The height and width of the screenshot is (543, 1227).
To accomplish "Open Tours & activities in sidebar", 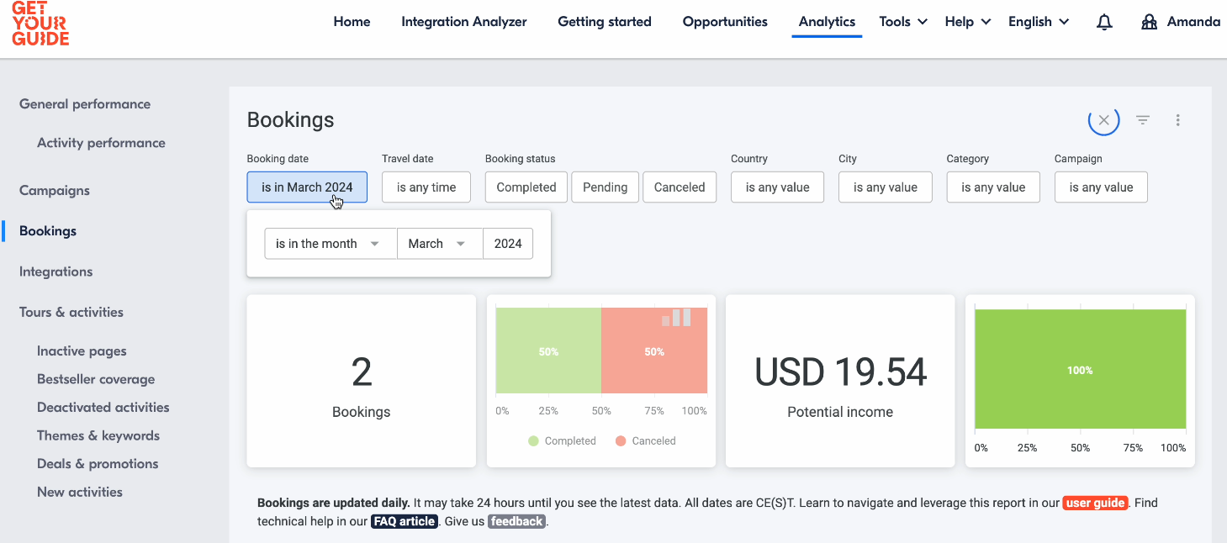I will pyautogui.click(x=71, y=312).
